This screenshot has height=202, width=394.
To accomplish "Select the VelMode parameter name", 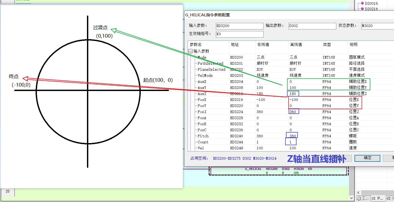I will click(x=205, y=75).
